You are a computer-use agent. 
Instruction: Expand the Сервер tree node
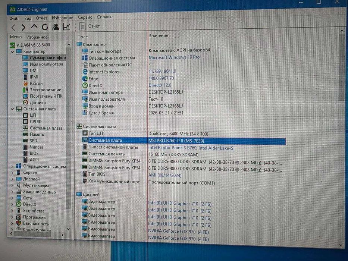coord(12,172)
